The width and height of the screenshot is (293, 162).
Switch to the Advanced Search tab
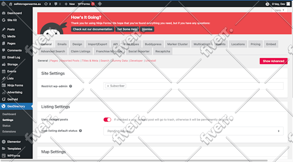[53, 51]
